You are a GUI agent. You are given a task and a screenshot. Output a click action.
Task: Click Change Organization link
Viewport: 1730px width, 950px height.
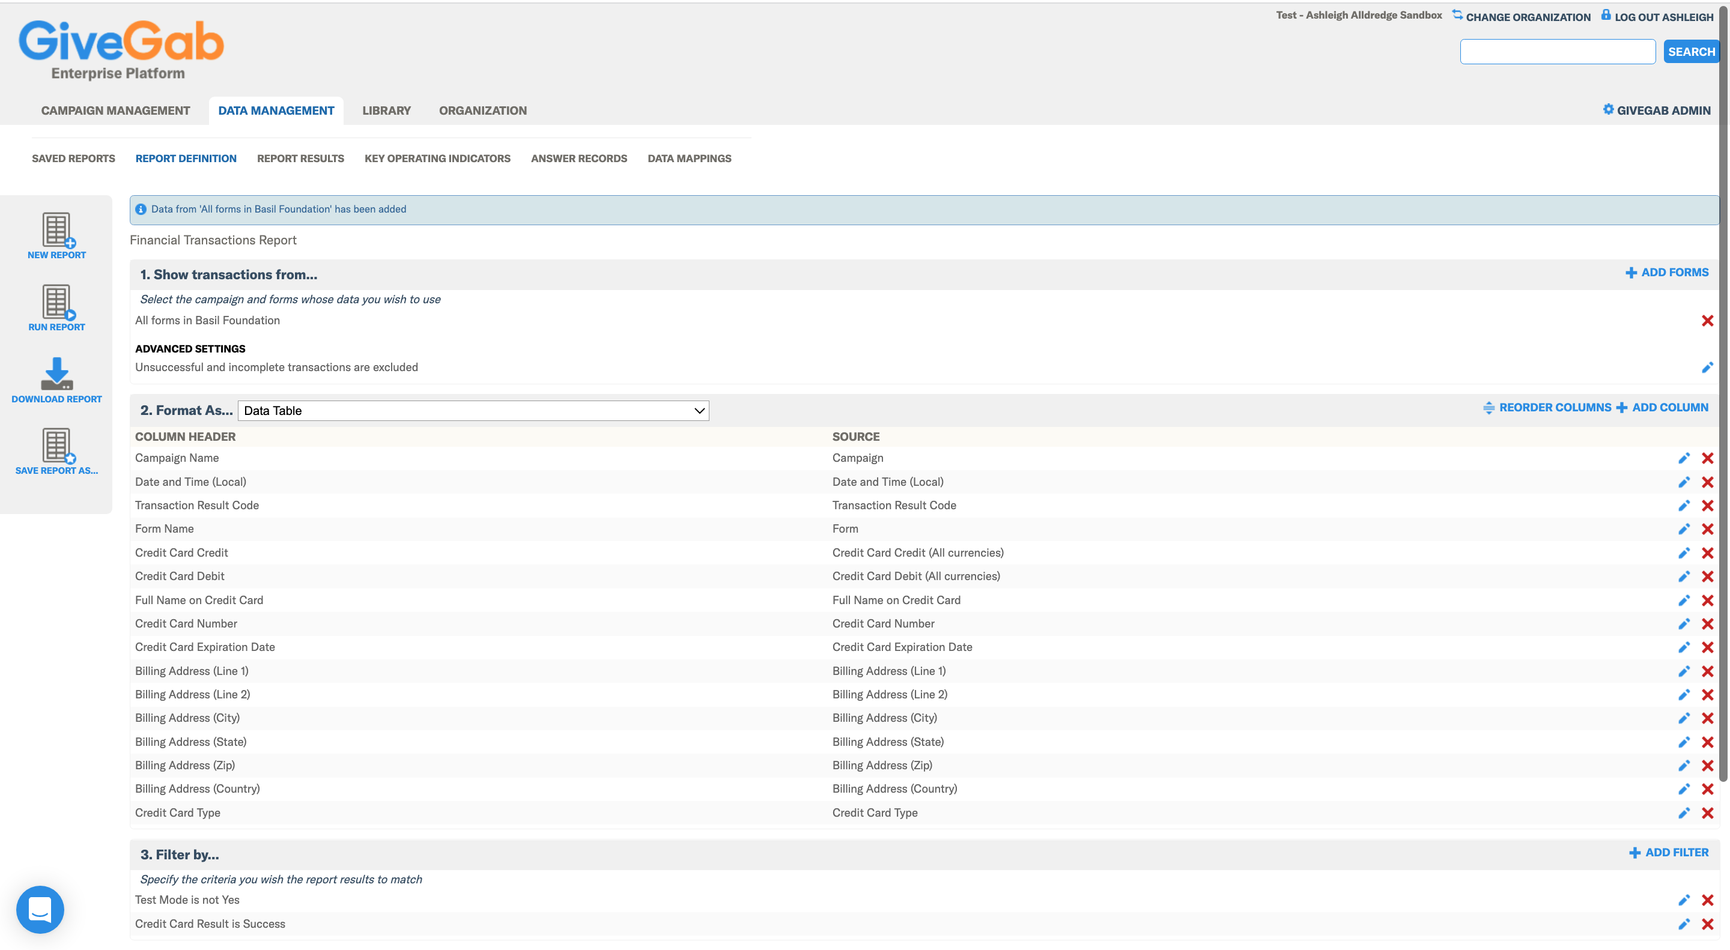coord(1521,16)
